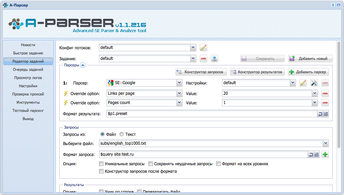Open Pages count option dropdown

point(180,103)
